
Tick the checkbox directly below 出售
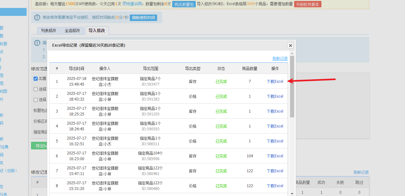[36, 89]
